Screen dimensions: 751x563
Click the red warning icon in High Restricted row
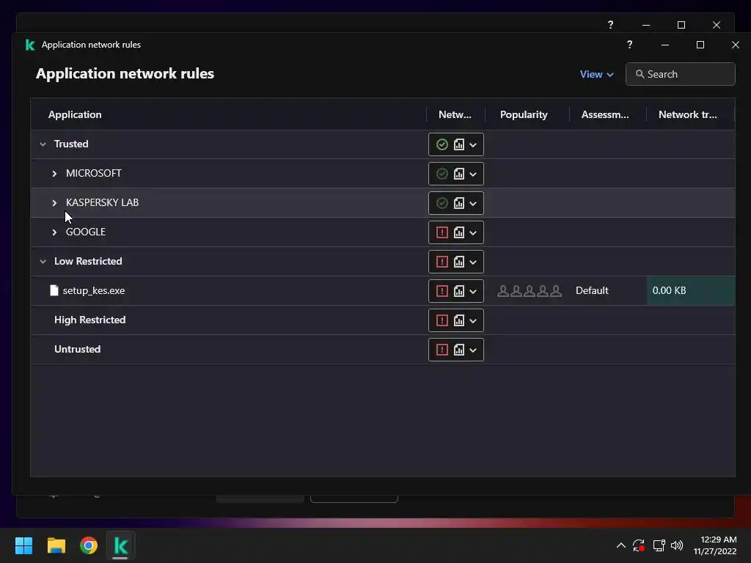click(442, 320)
